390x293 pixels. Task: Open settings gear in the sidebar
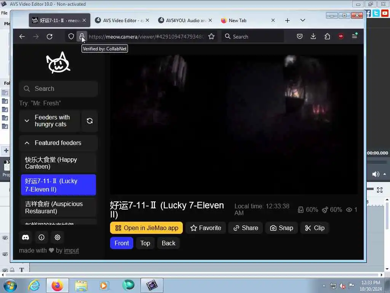tap(58, 237)
